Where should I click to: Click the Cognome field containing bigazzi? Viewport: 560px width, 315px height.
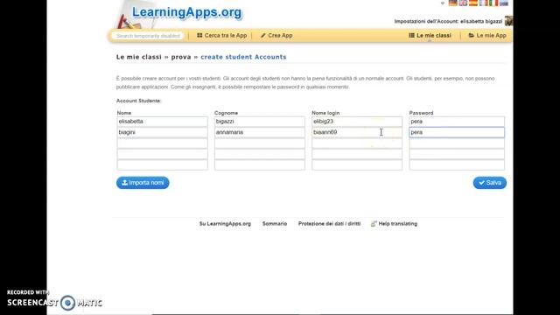pos(260,122)
